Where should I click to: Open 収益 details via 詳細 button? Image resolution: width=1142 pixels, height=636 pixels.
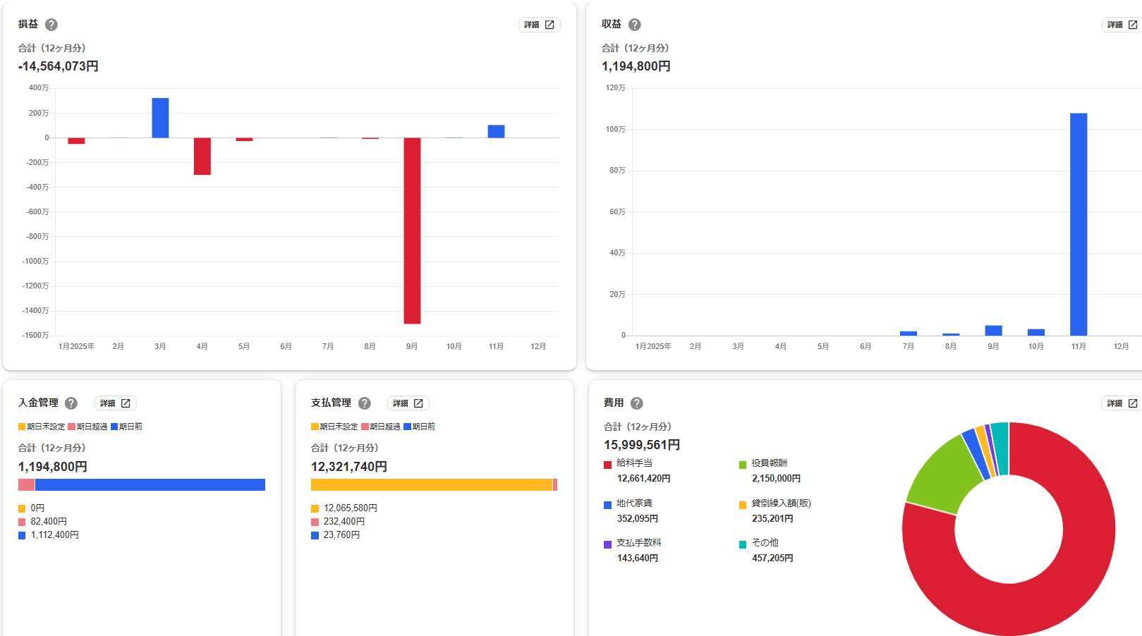pyautogui.click(x=1122, y=25)
